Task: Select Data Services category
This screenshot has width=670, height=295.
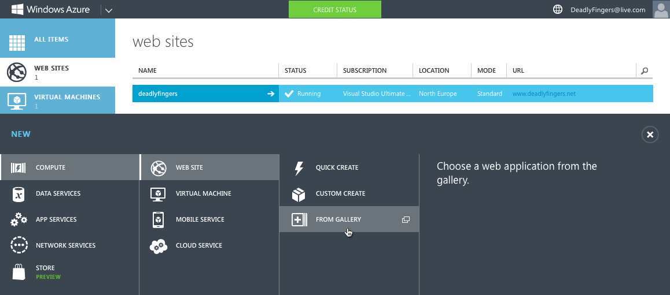Action: pos(69,193)
